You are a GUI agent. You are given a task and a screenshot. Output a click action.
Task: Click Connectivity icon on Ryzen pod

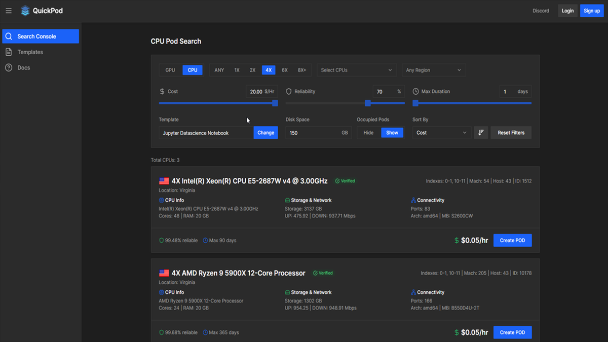coord(413,292)
